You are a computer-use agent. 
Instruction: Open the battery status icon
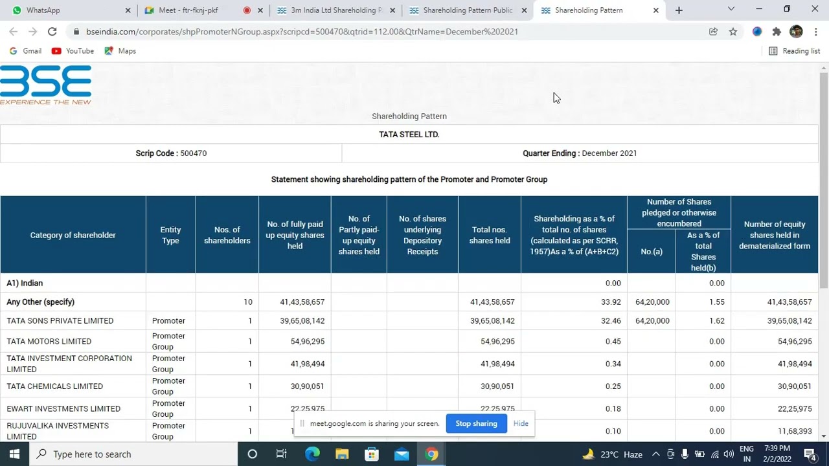(699, 454)
